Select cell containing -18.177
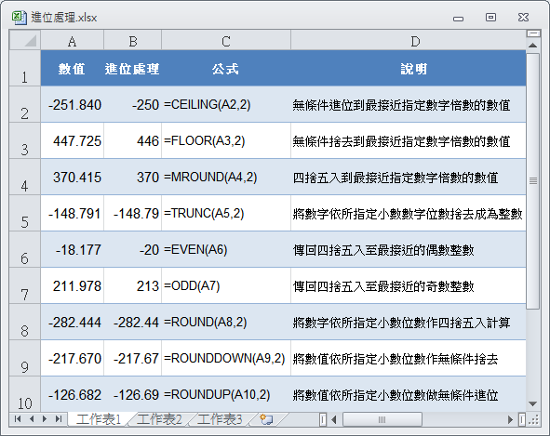This screenshot has height=436, width=550. 72,249
